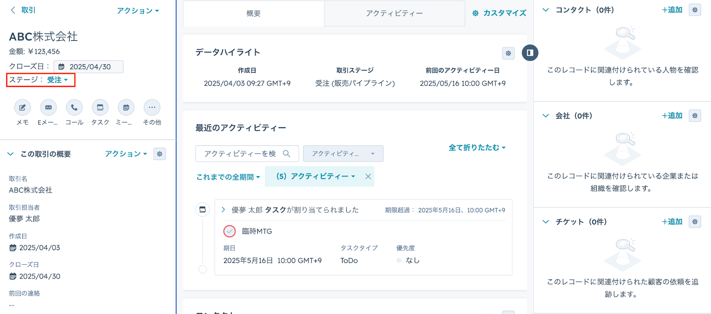Collapse the コンタクト section
711x314 pixels.
[546, 10]
